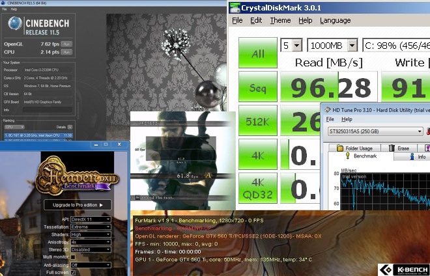This screenshot has width=430, height=276.
Task: Open the CrystalDiskMark drive selector C: 98%
Action: point(396,45)
